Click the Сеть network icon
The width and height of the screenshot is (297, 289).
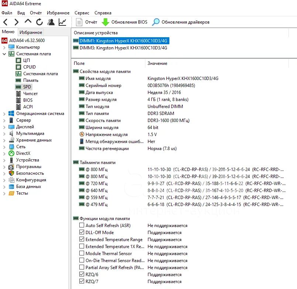coord(11,147)
